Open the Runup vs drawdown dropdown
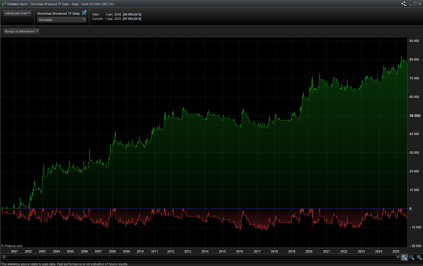Viewport: 423px width, 266px height. click(x=21, y=31)
